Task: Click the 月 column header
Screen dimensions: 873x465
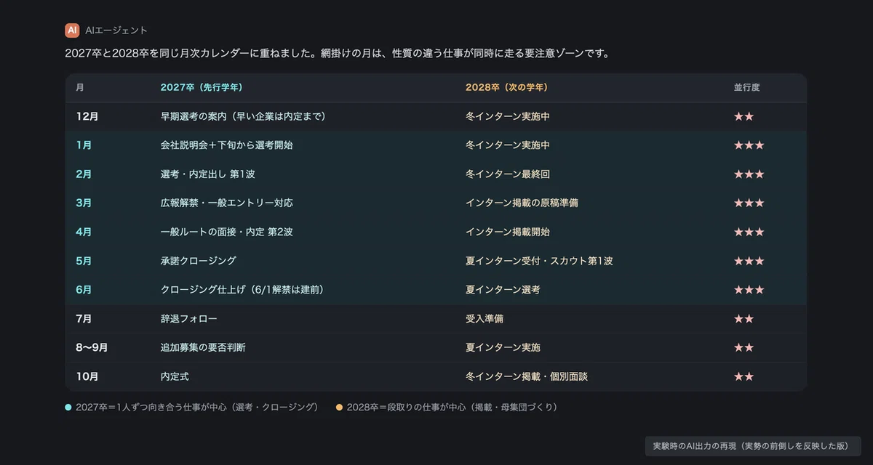Action: (x=80, y=87)
